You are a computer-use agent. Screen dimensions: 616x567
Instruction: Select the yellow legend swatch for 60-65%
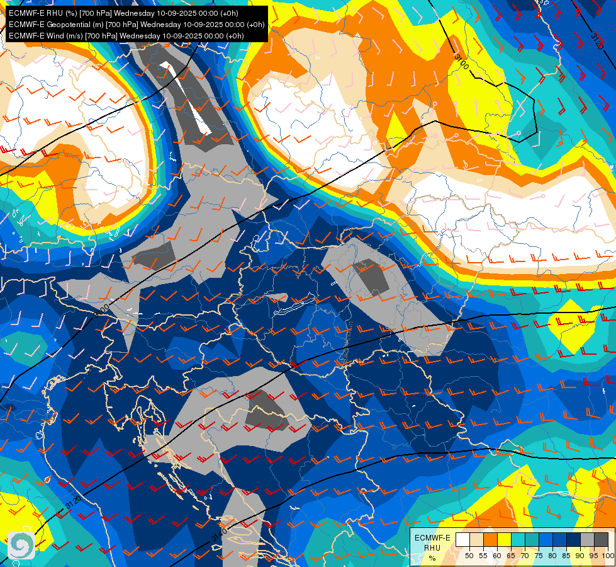[x=505, y=539]
